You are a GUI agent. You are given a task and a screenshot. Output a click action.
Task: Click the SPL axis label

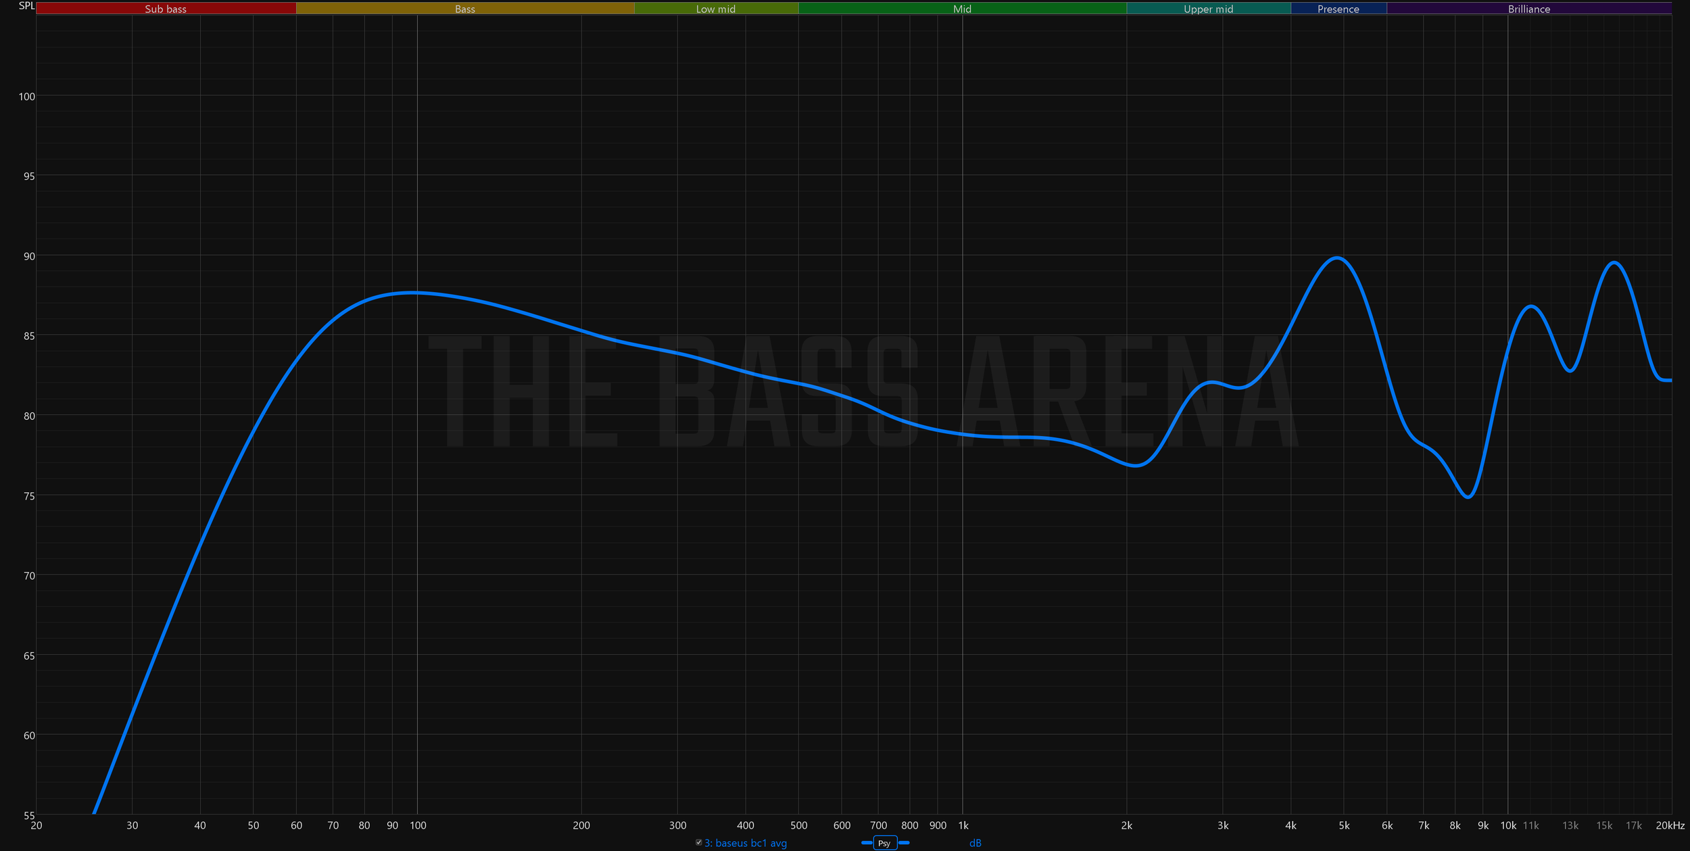click(26, 5)
